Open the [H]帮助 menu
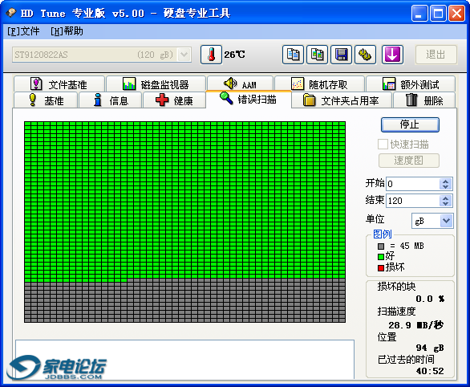This screenshot has width=470, height=387. 67,31
